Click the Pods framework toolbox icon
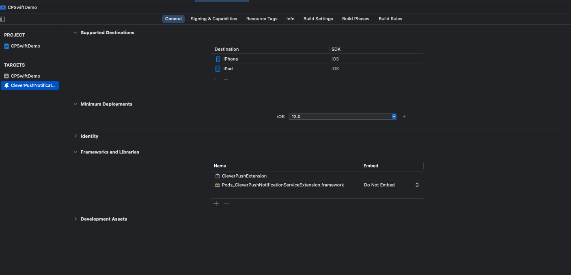Image resolution: width=571 pixels, height=275 pixels. point(218,185)
